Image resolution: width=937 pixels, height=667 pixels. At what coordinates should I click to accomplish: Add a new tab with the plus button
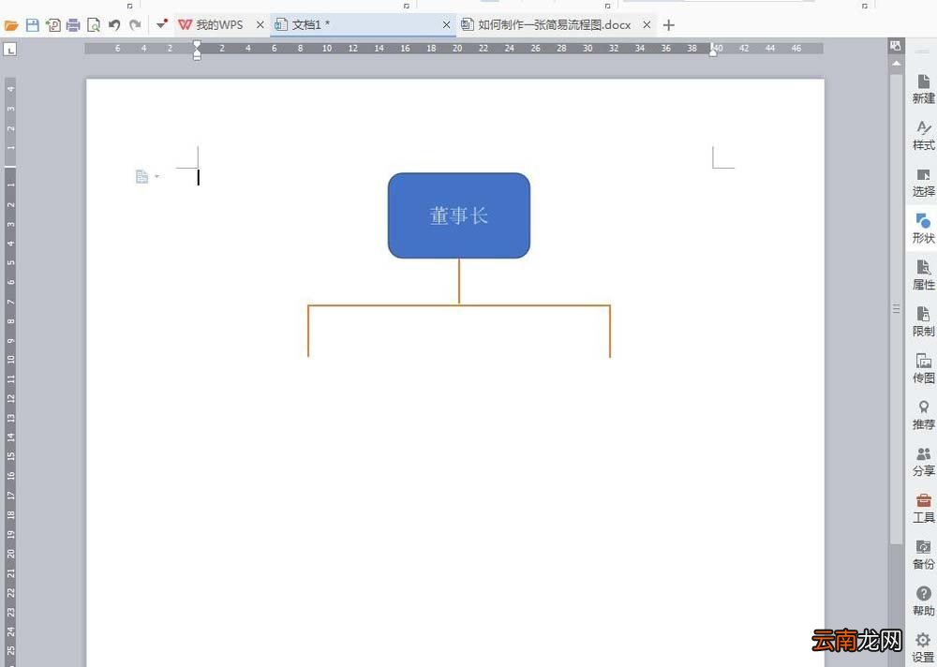669,25
